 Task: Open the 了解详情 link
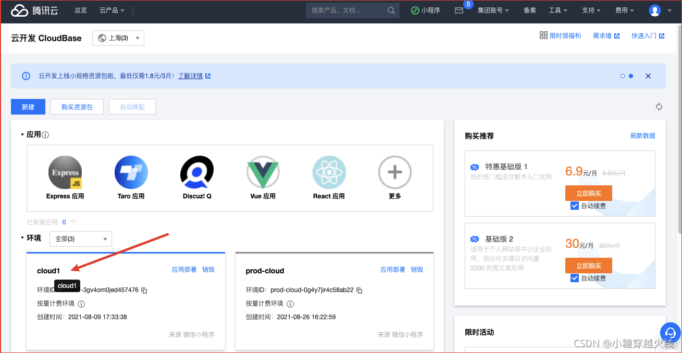190,76
